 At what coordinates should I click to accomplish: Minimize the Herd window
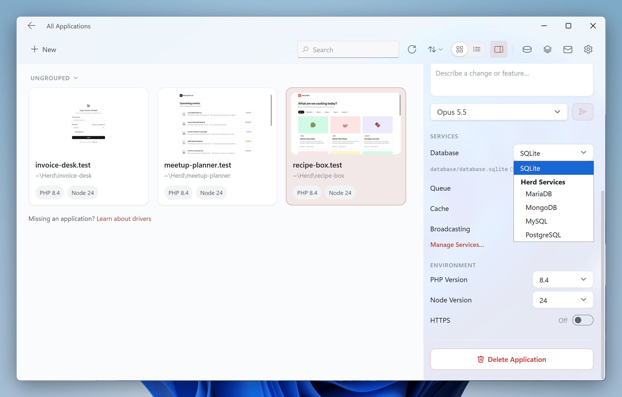click(x=544, y=26)
